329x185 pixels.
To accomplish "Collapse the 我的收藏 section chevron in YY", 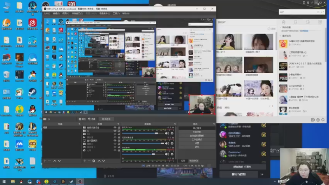I will click(x=280, y=27).
